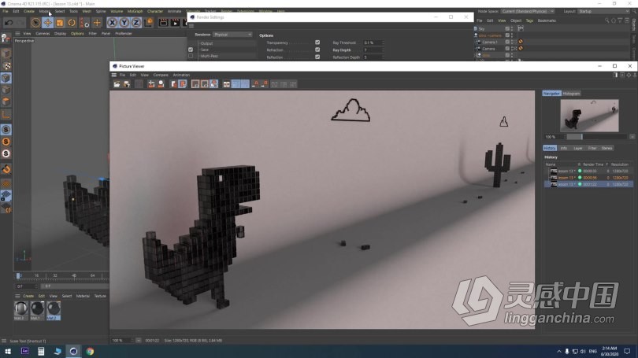Toggle the Z axis lock
This screenshot has width=638, height=358.
click(136, 23)
